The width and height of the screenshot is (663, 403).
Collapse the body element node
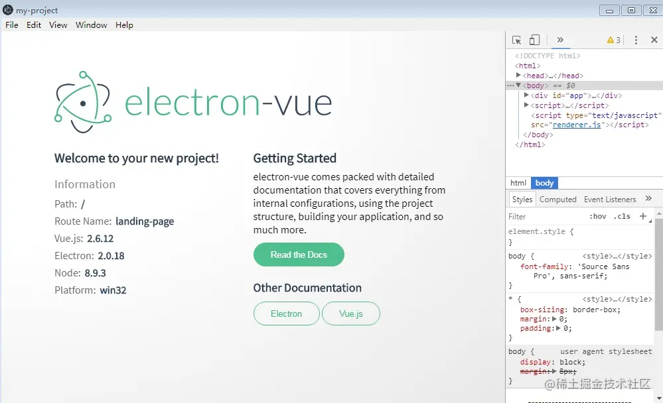518,86
